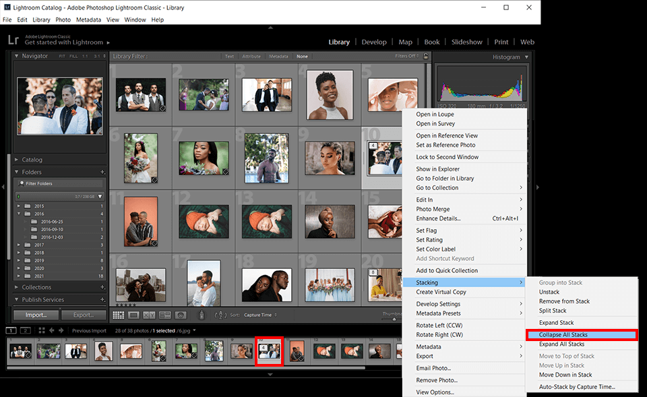
Task: Open Compare view XY icon
Action: pyautogui.click(x=149, y=315)
